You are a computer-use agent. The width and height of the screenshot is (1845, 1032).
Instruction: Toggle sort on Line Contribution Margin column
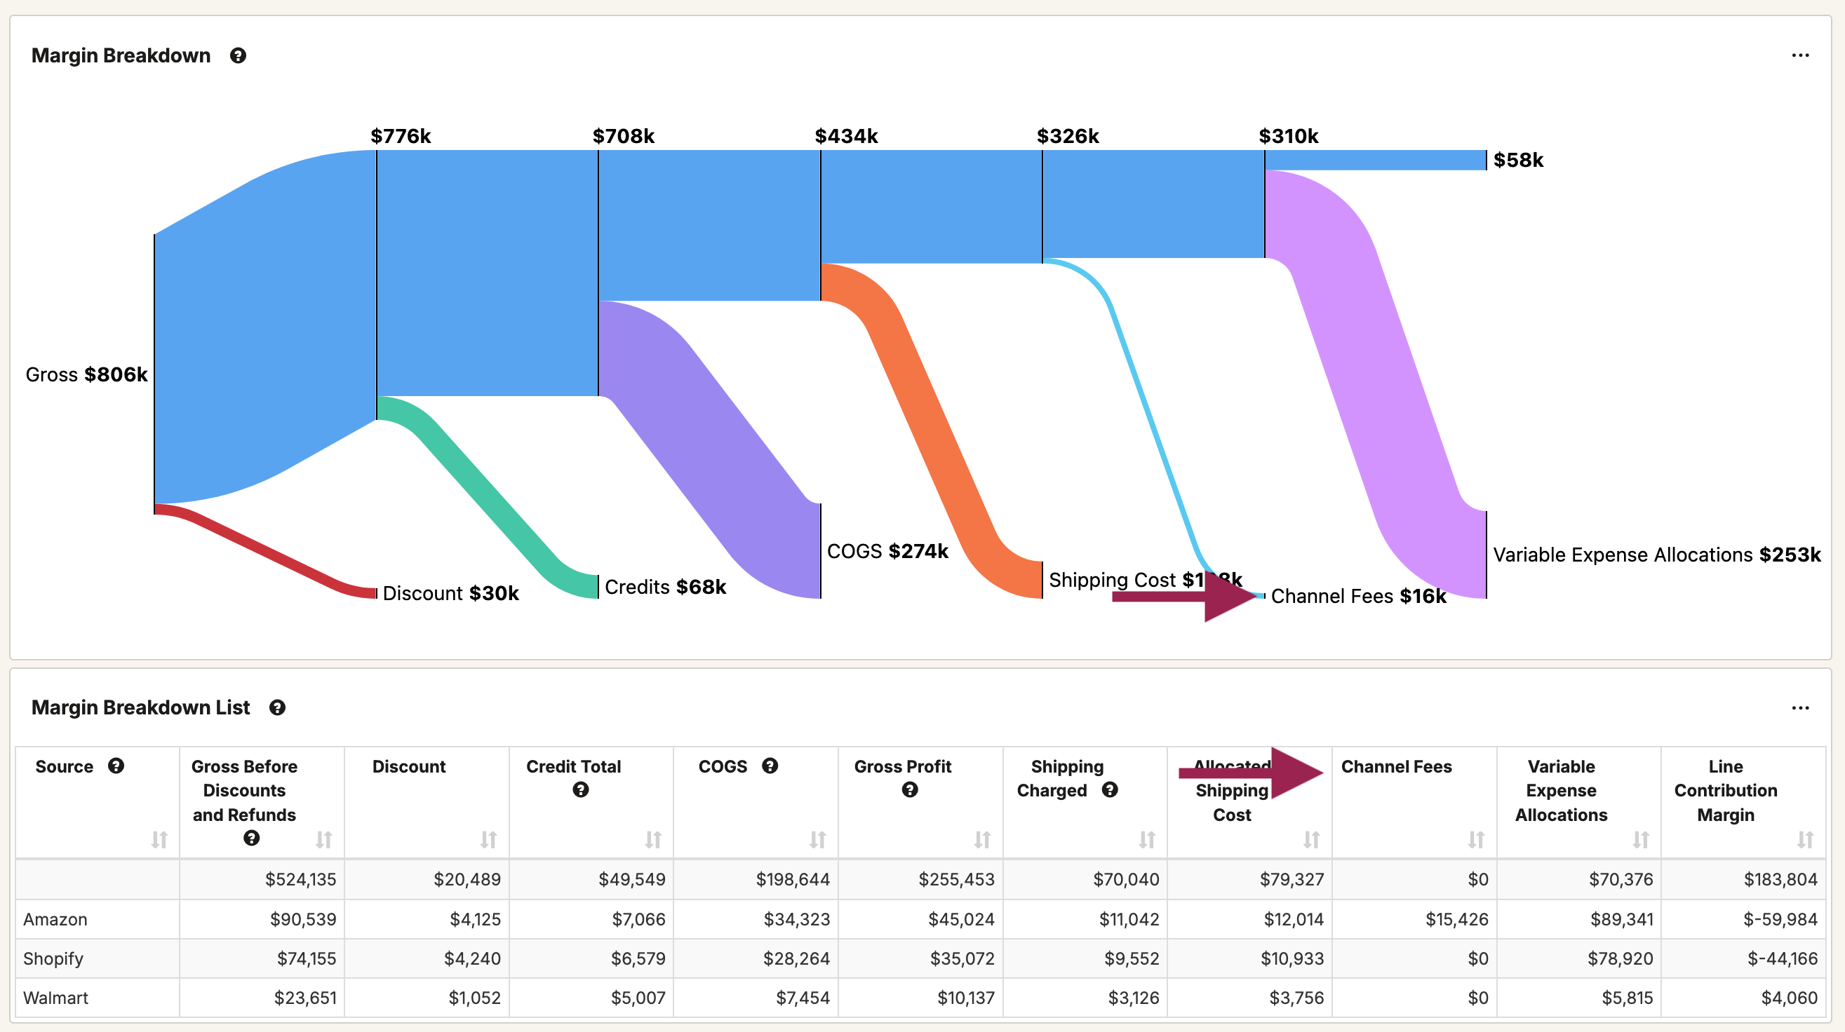1806,840
